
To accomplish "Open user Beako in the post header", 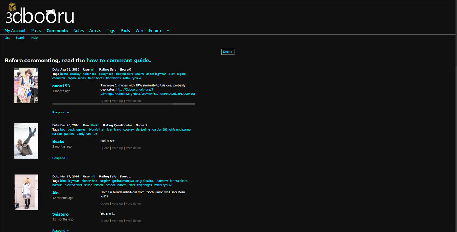I will tap(95, 125).
